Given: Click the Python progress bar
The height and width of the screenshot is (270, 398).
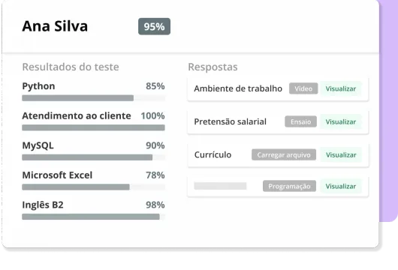Looking at the screenshot, I should click(93, 97).
